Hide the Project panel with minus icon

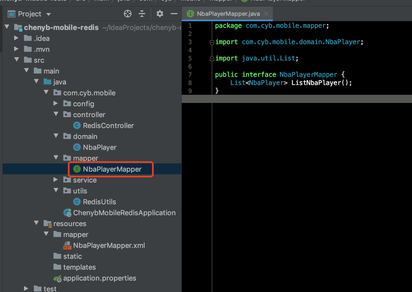174,14
